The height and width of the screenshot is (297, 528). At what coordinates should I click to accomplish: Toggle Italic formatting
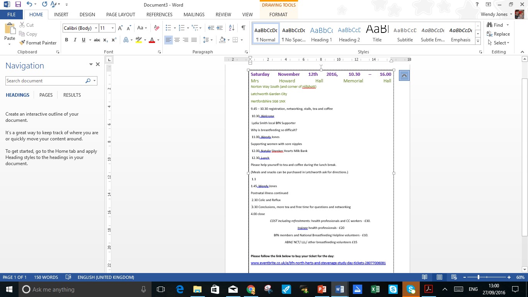[x=75, y=40]
